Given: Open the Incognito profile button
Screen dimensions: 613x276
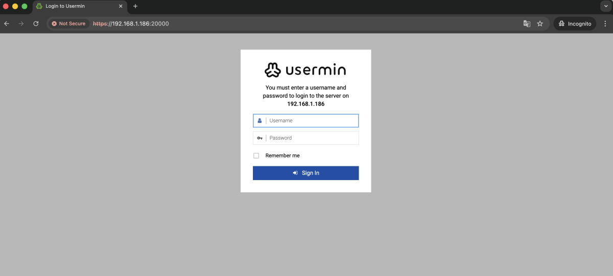Looking at the screenshot, I should click(575, 23).
